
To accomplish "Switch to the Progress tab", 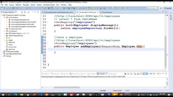I will [x=113, y=74].
